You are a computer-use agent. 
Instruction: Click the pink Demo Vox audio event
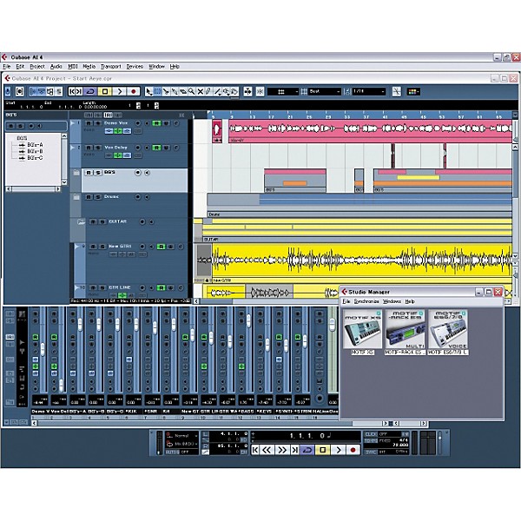point(370,131)
